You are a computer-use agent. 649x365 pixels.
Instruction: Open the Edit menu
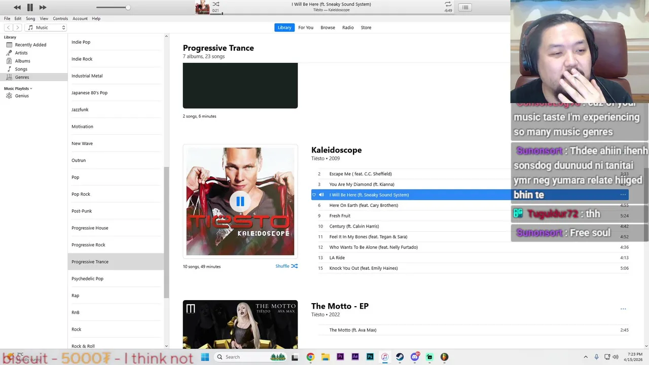[18, 18]
